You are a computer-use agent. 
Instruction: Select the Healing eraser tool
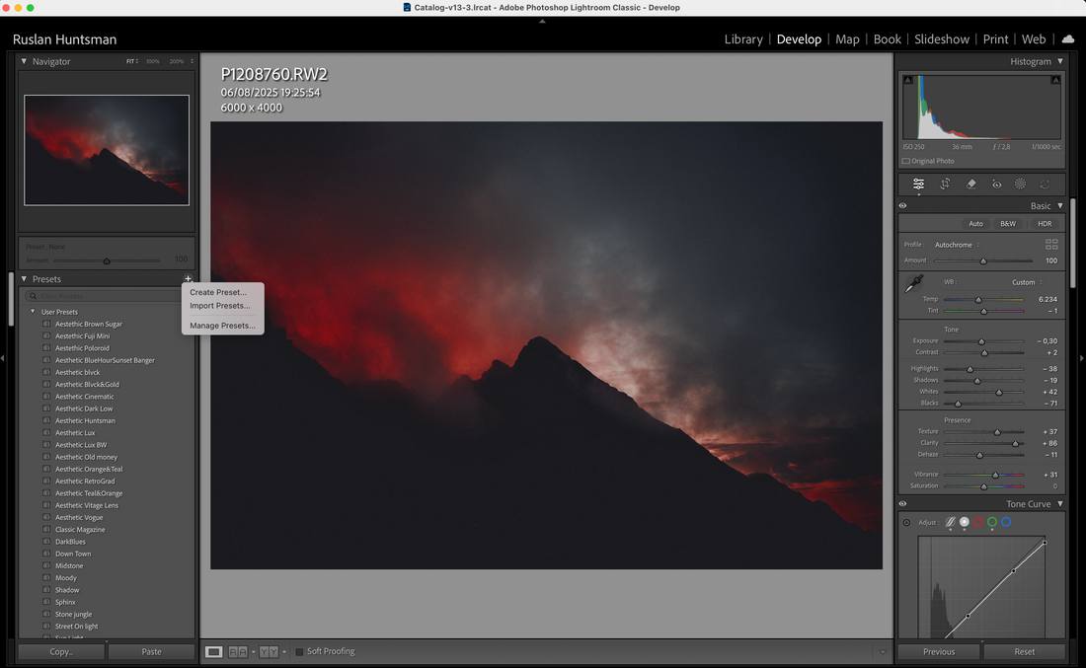point(970,184)
